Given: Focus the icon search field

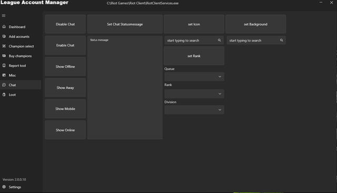Looking at the screenshot, I should [194, 40].
